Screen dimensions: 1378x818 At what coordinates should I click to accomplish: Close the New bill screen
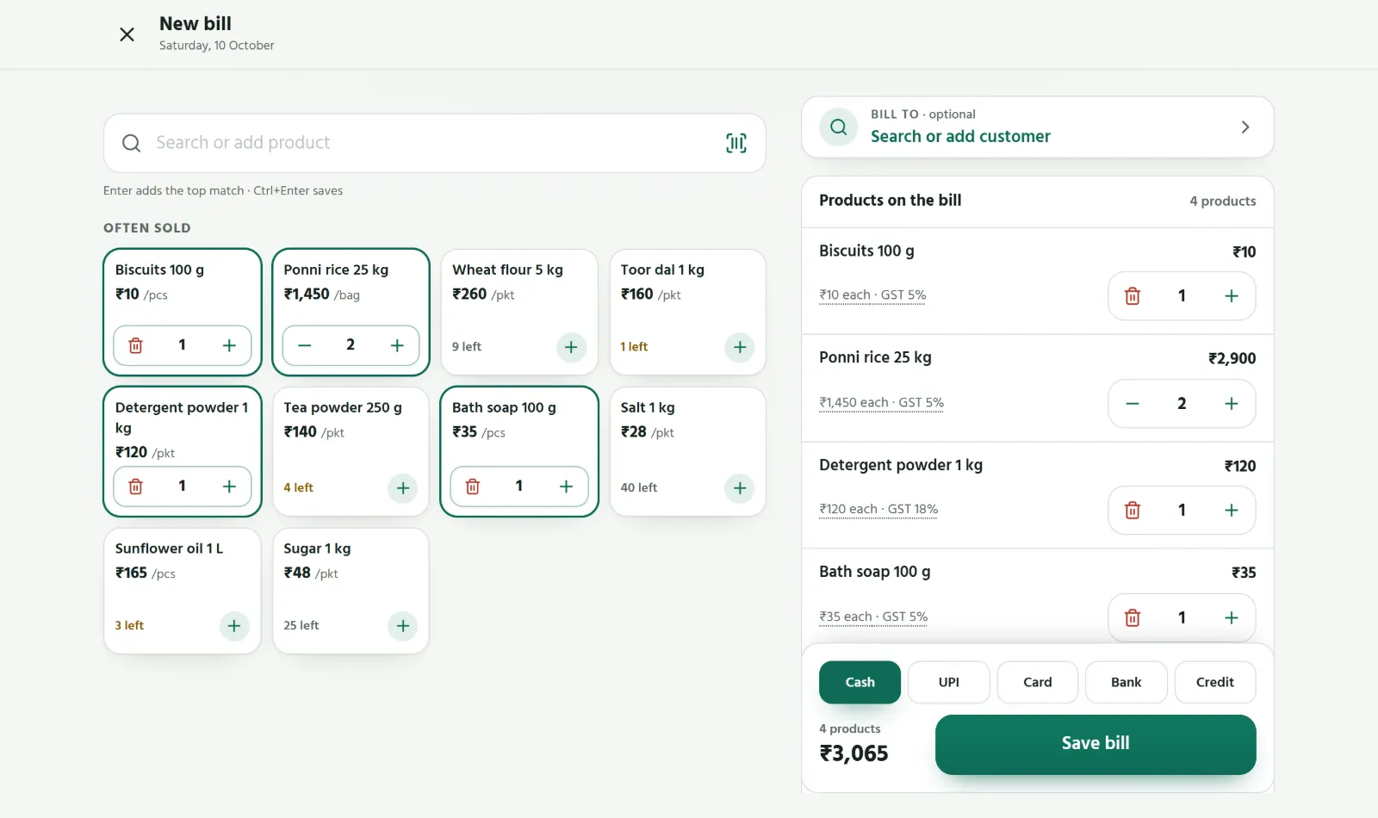[x=127, y=34]
